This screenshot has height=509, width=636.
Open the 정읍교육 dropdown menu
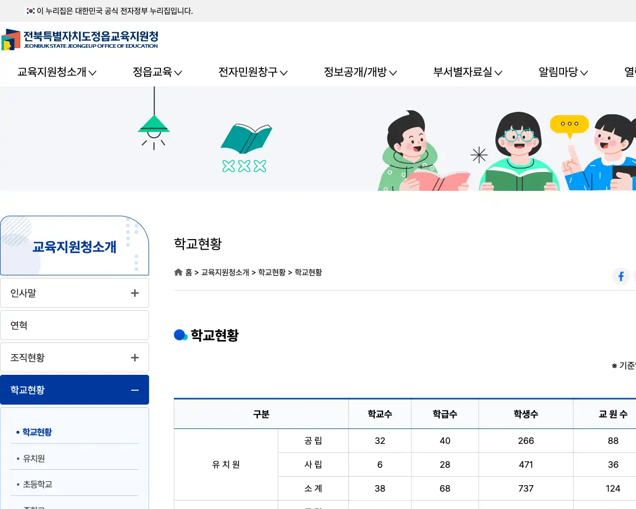(x=157, y=72)
